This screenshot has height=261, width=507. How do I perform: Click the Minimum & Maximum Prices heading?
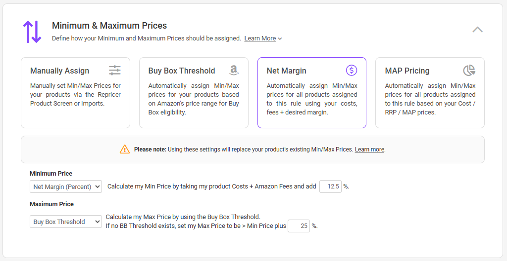[x=109, y=26]
